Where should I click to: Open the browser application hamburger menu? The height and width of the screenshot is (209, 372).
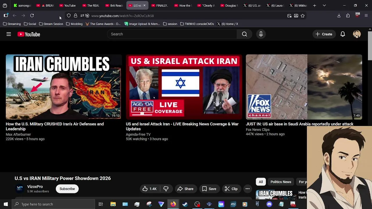point(366,16)
